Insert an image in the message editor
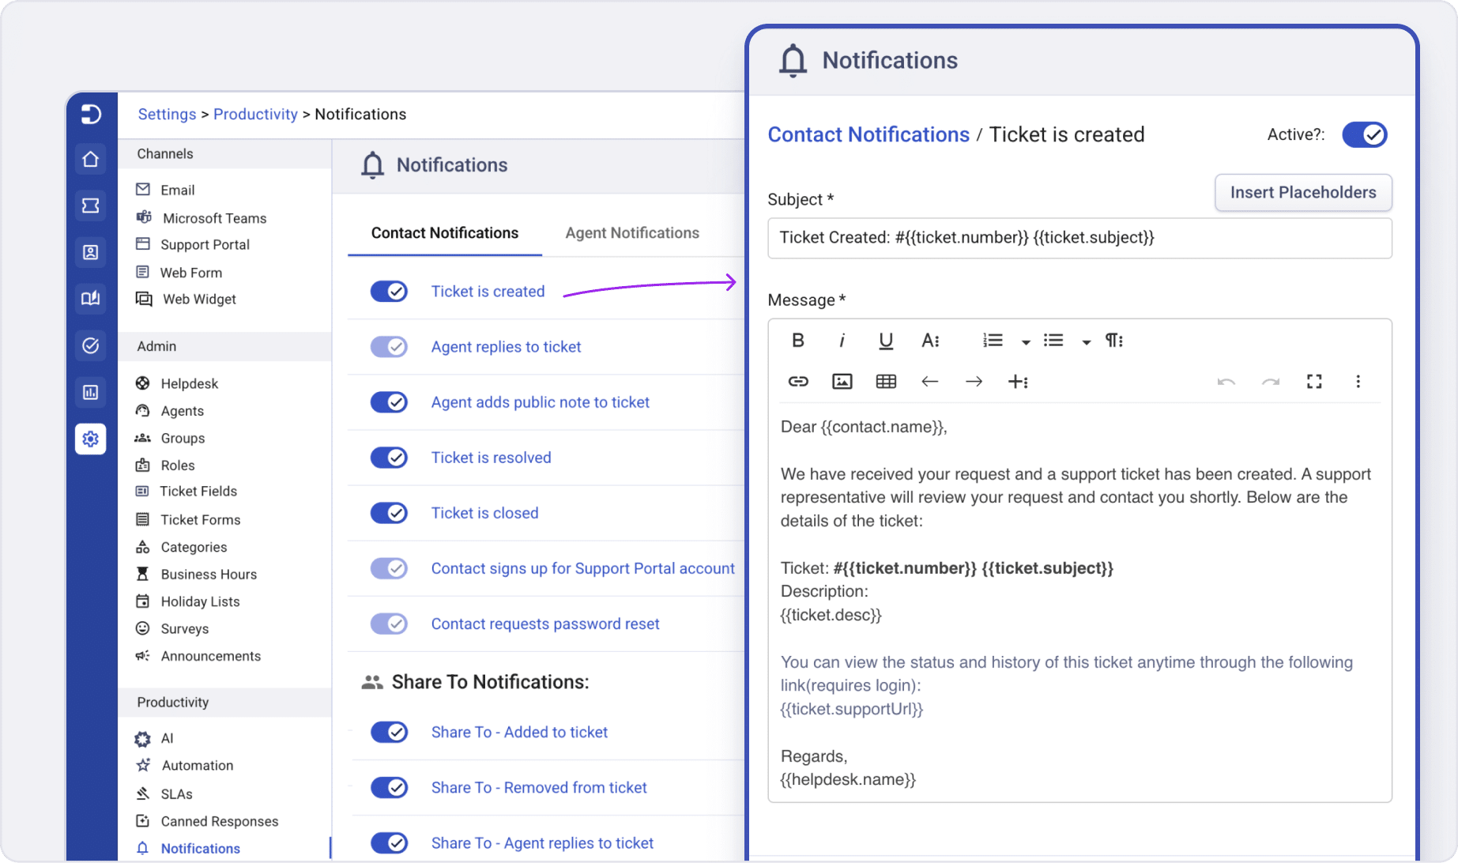The width and height of the screenshot is (1458, 863). [842, 381]
